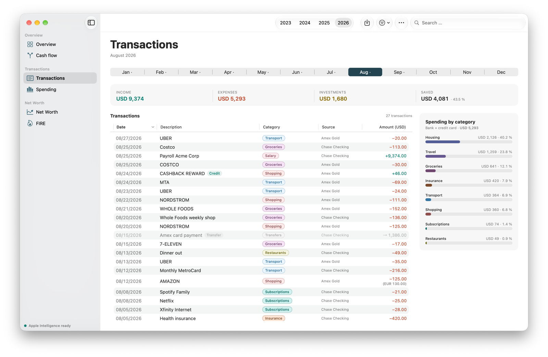Click the Category column header
548x357 pixels.
(x=271, y=127)
